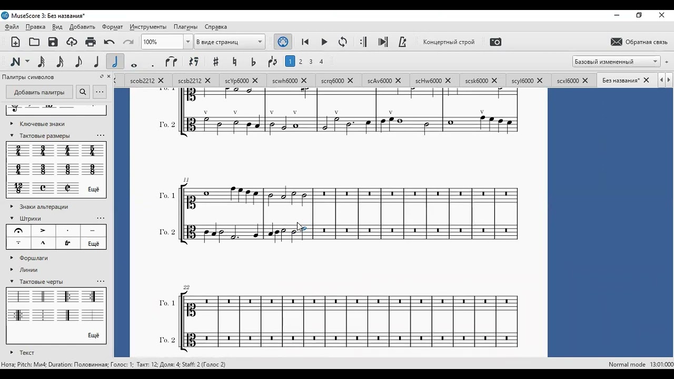The width and height of the screenshot is (674, 379).
Task: Open the 'Файл' menu
Action: pyautogui.click(x=12, y=27)
